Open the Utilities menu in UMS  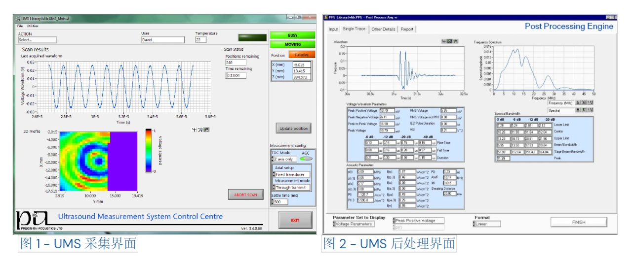pyautogui.click(x=33, y=26)
